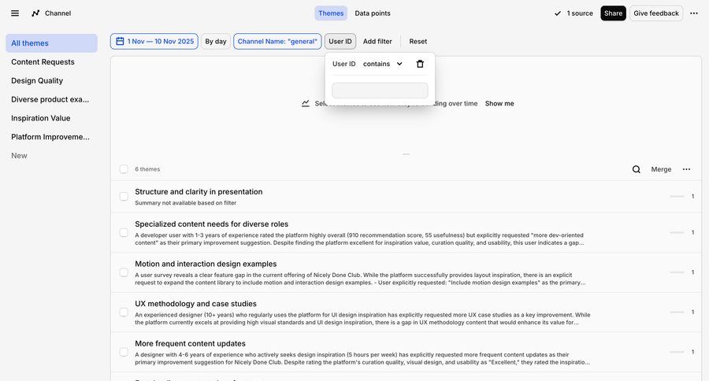
Task: Click the Share button
Action: 613,13
